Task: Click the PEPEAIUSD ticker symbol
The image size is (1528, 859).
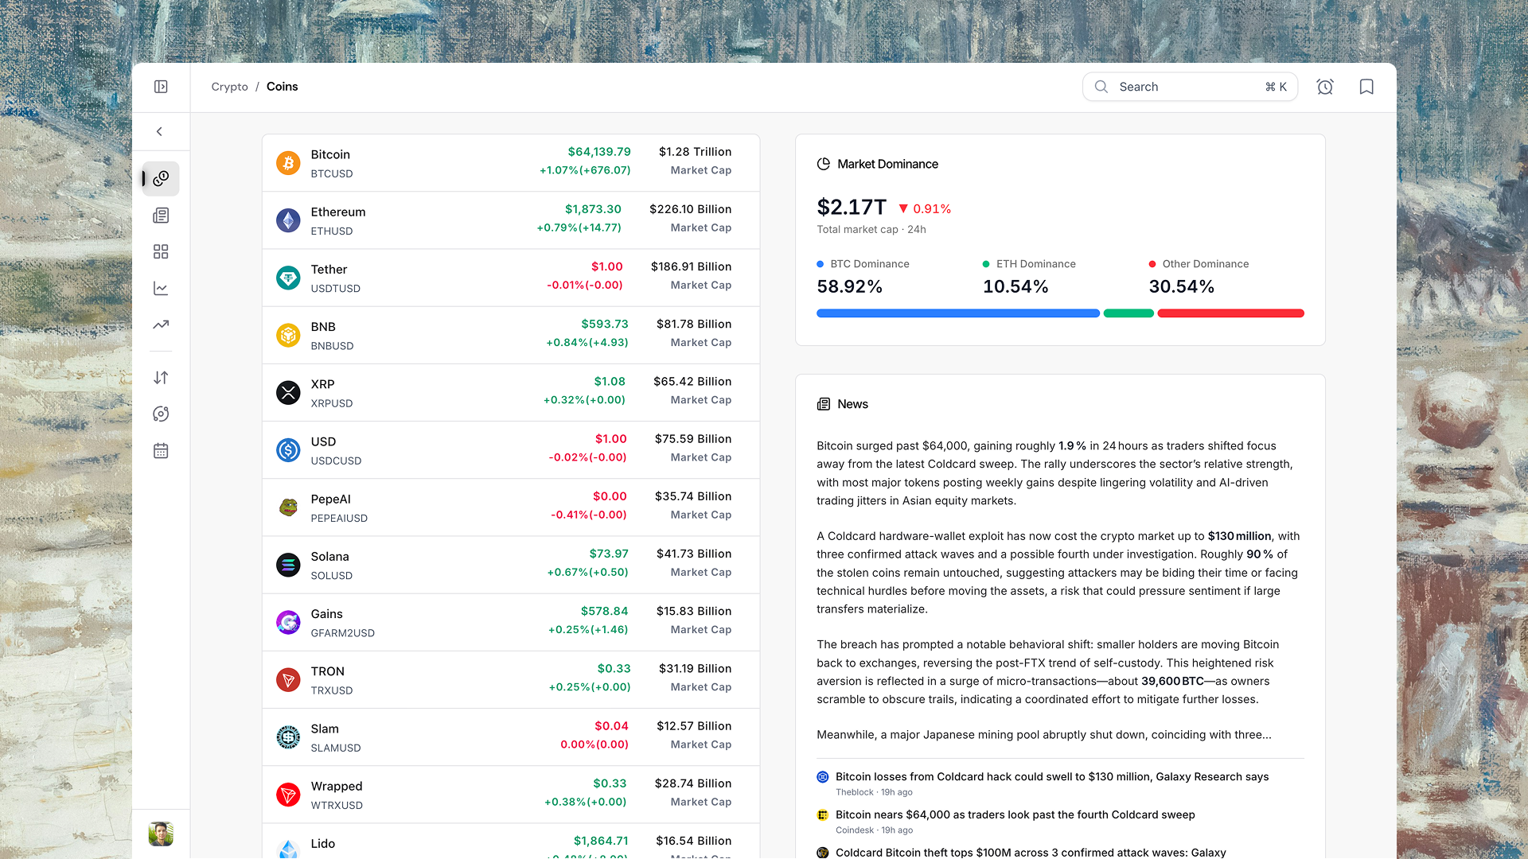Action: coord(339,519)
